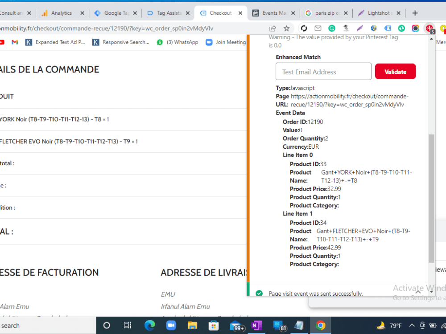Screen dimensions: 446x334
Task: Click the browser address bar URL
Action: 107,29
